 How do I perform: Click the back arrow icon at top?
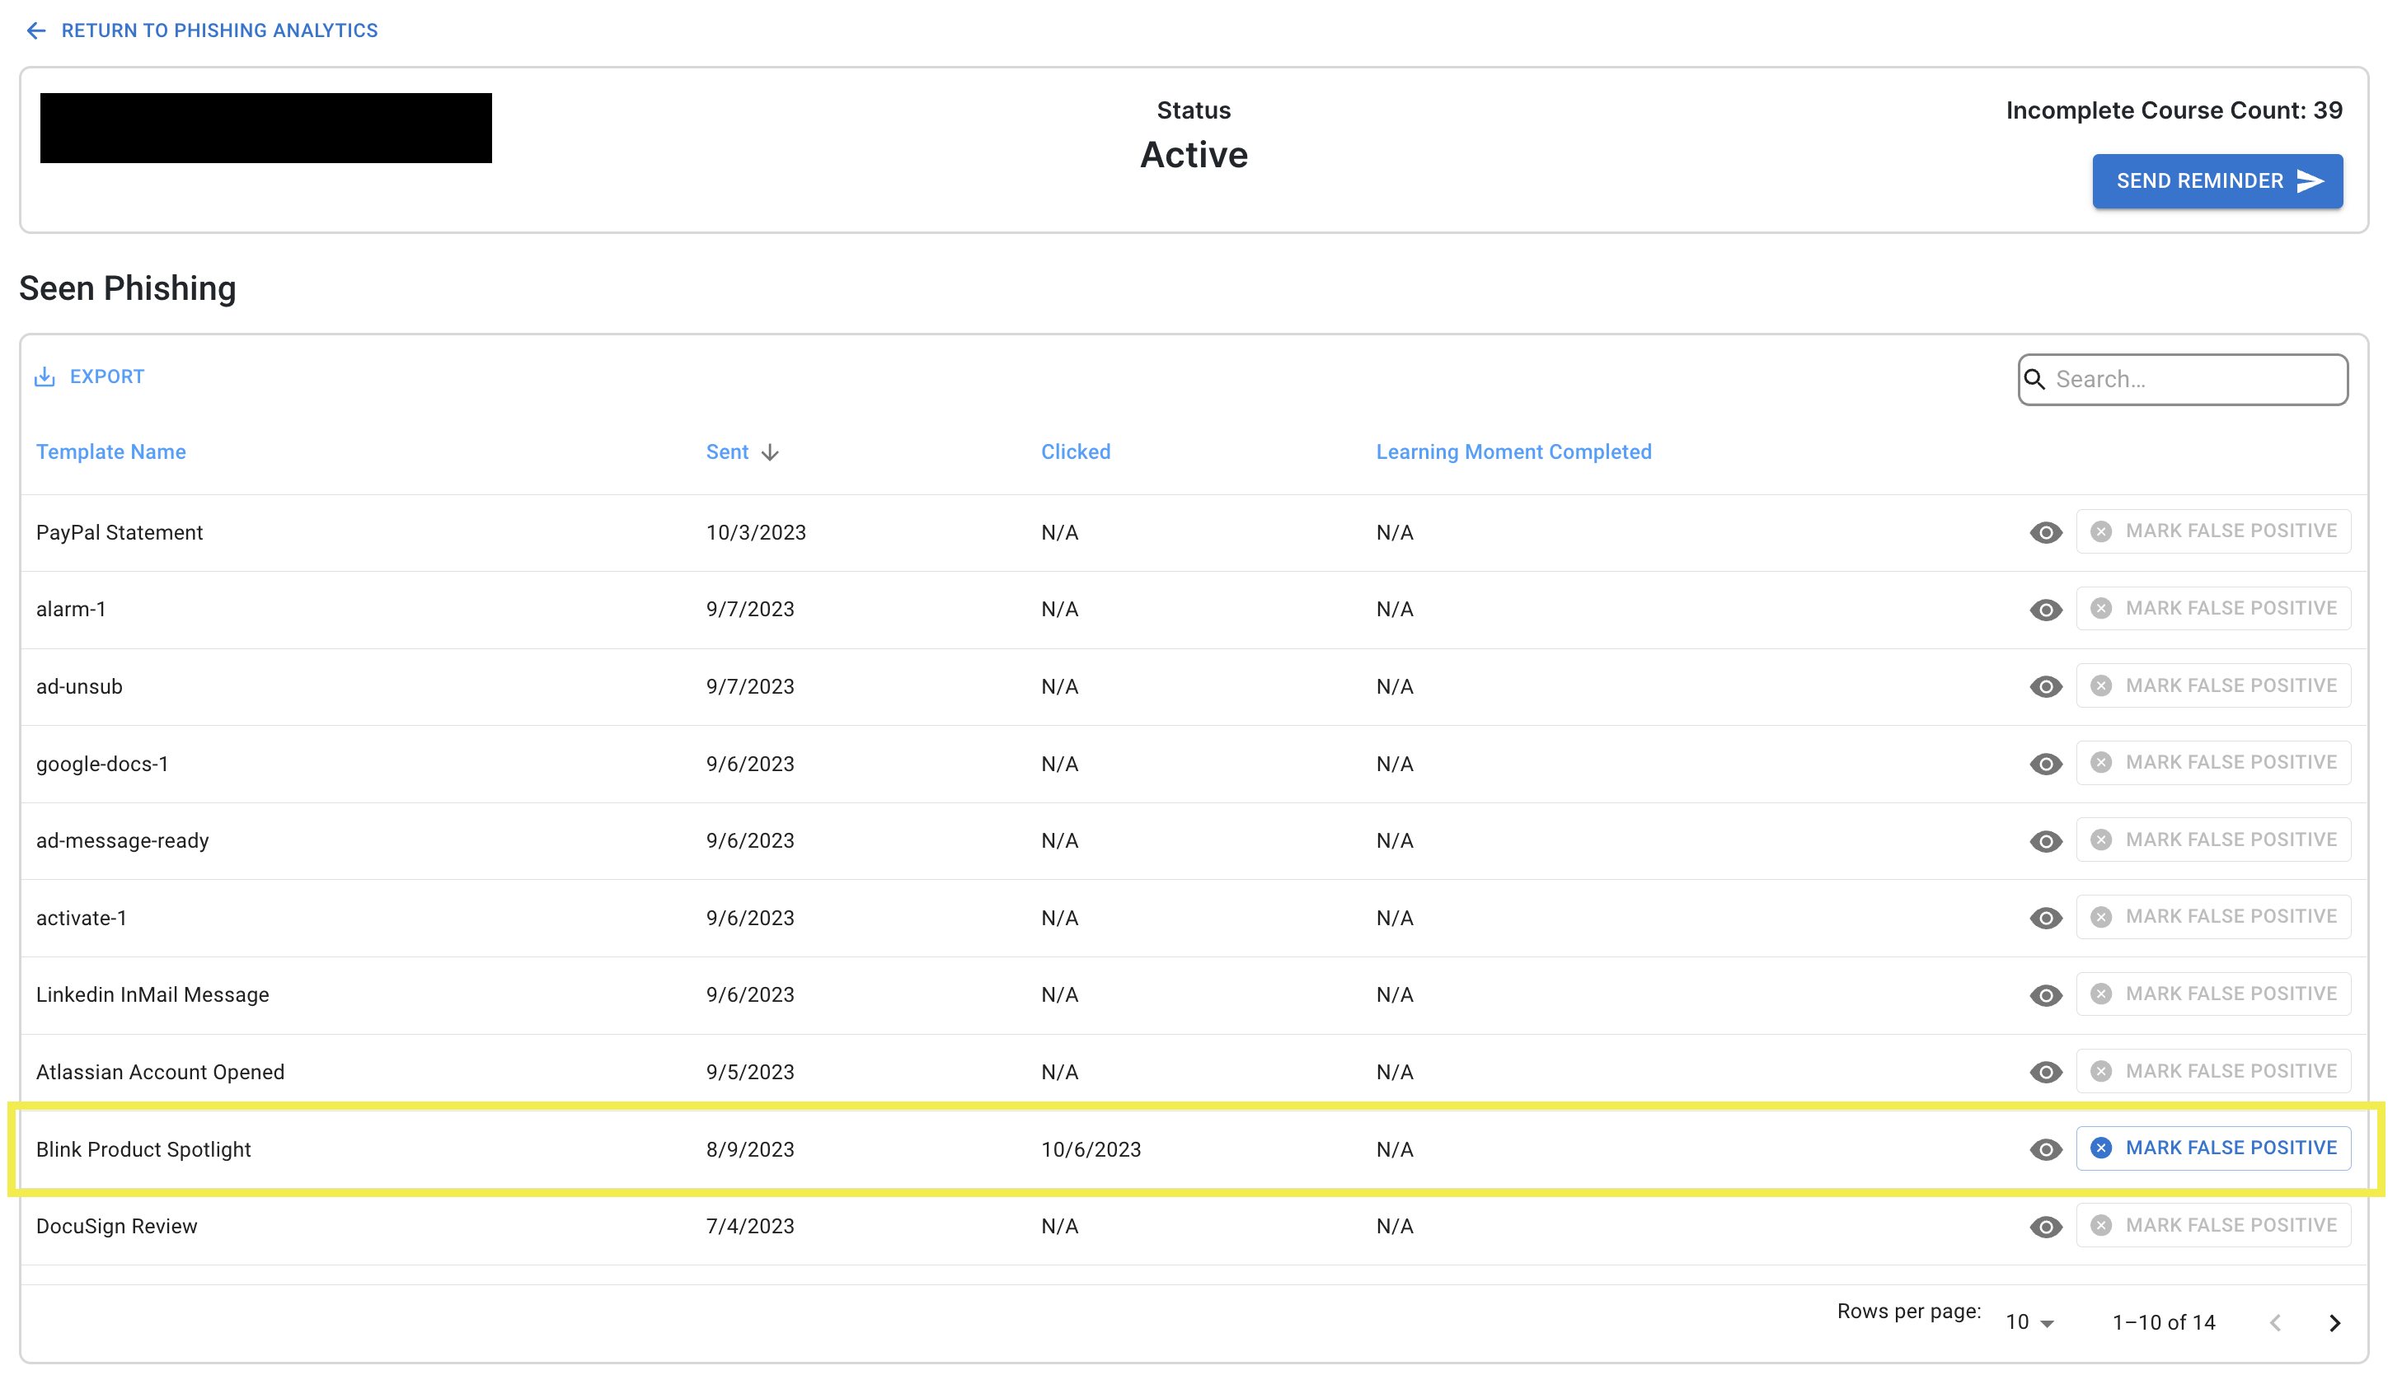tap(36, 30)
